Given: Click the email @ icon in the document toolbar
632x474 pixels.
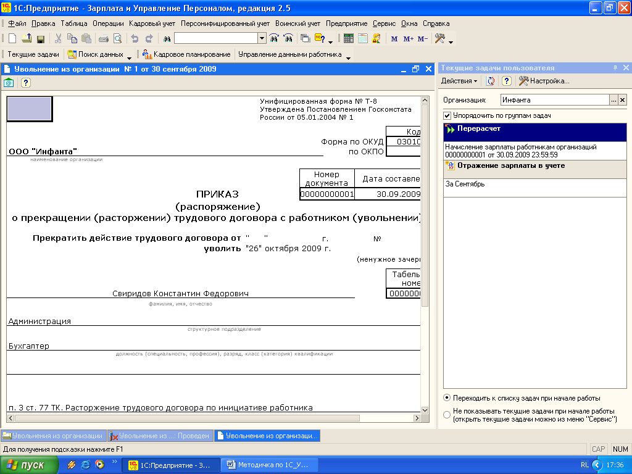Looking at the screenshot, I should click(x=9, y=83).
